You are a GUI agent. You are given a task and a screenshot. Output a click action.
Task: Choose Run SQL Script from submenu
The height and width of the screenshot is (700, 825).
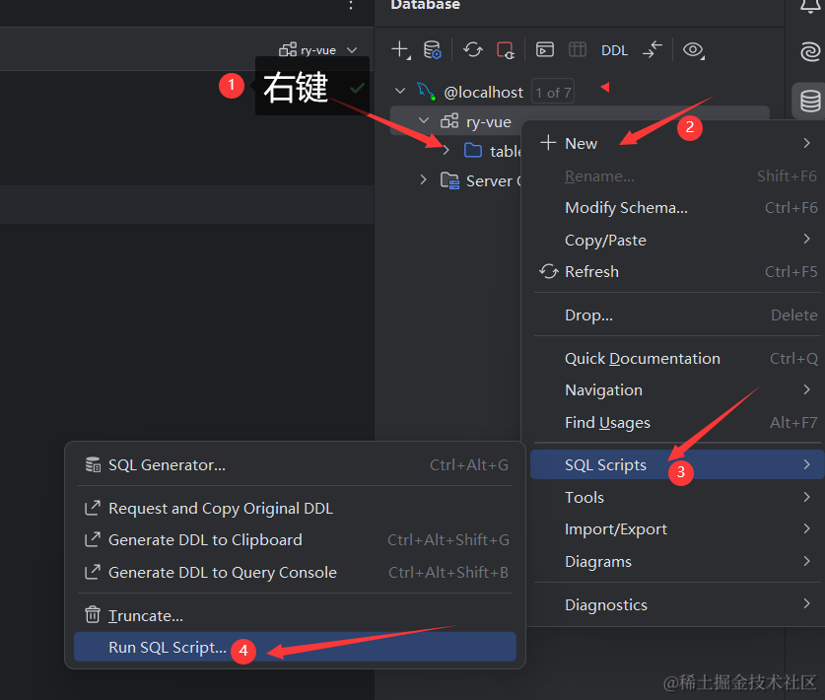168,648
